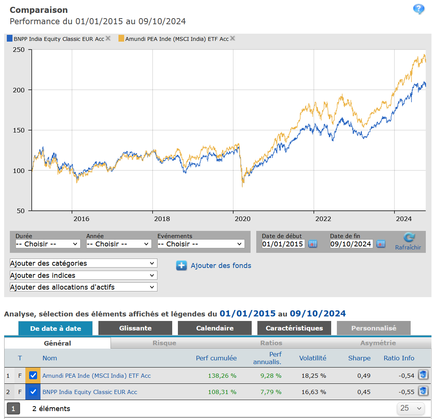This screenshot has width=433, height=419.
Task: Click the blue BNPP legend color swatch
Action: coord(10,38)
